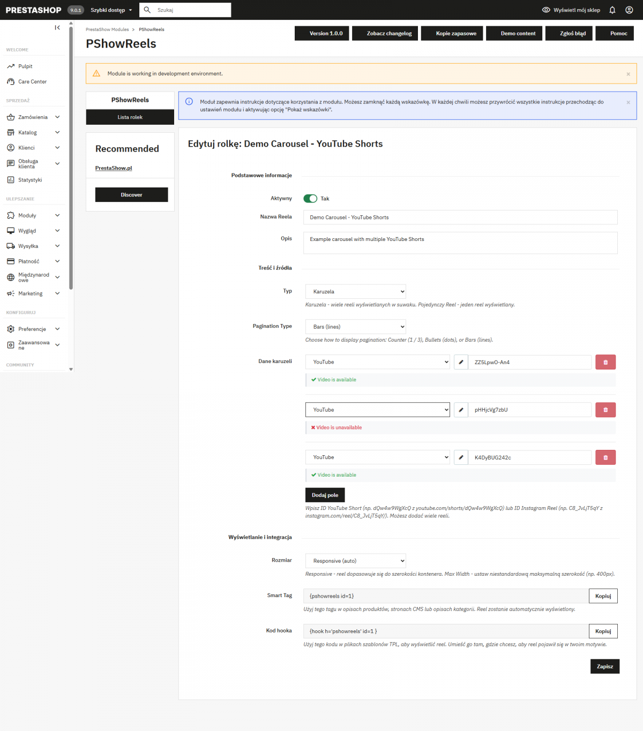The image size is (643, 731).
Task: Disable the Aktywny toggle
Action: (310, 198)
